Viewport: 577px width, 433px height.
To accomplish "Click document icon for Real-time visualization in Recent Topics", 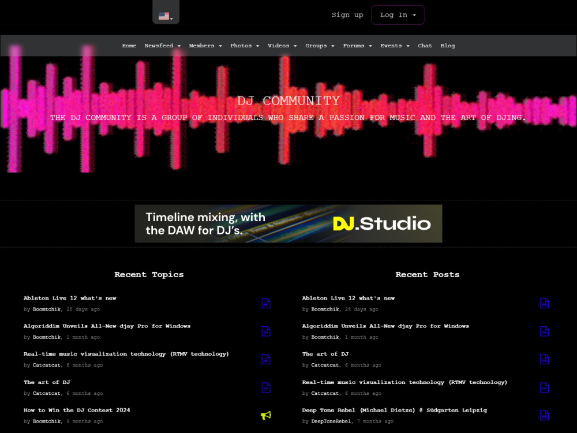I will (x=266, y=359).
